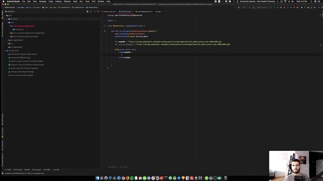Click the gutter icon beside onCreate override
Screen dimensions: 323x181
(104, 31)
